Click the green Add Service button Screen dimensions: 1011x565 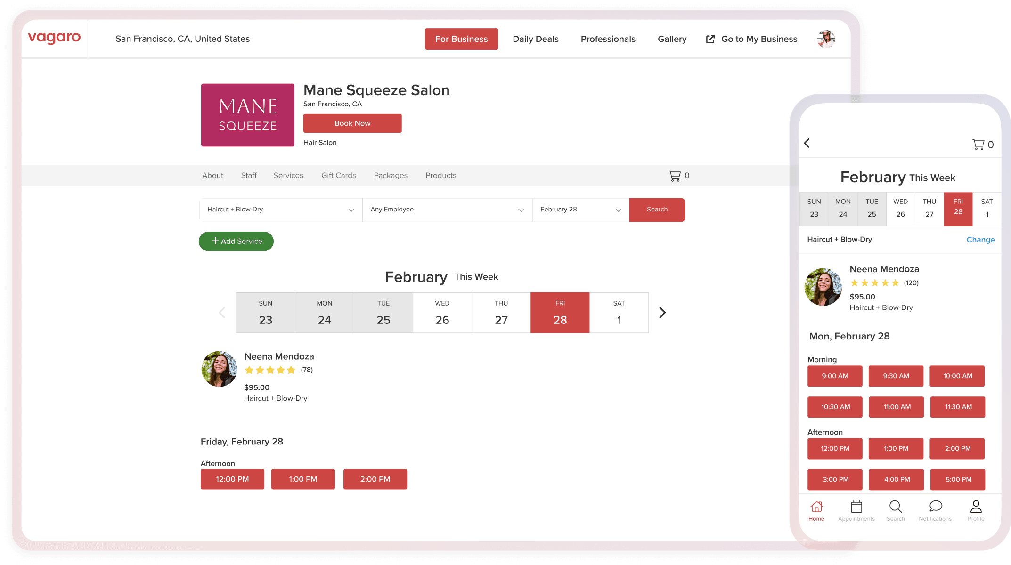[236, 241]
